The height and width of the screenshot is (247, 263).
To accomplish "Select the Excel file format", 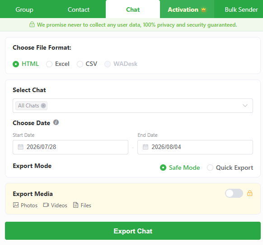I will pos(58,64).
